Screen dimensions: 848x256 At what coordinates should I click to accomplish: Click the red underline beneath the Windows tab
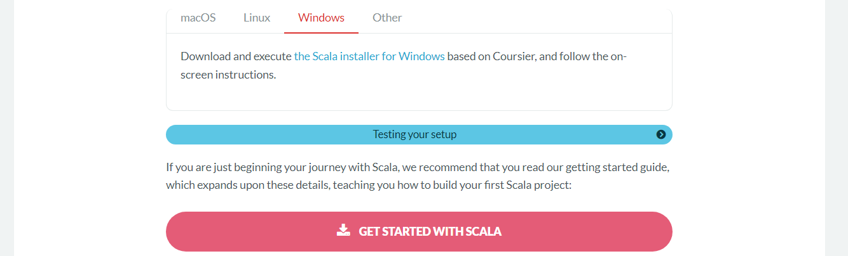321,32
